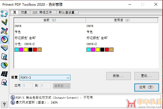Select 标记颜色'全部' in 使用后 column
163x109 pixels.
click(x=97, y=38)
